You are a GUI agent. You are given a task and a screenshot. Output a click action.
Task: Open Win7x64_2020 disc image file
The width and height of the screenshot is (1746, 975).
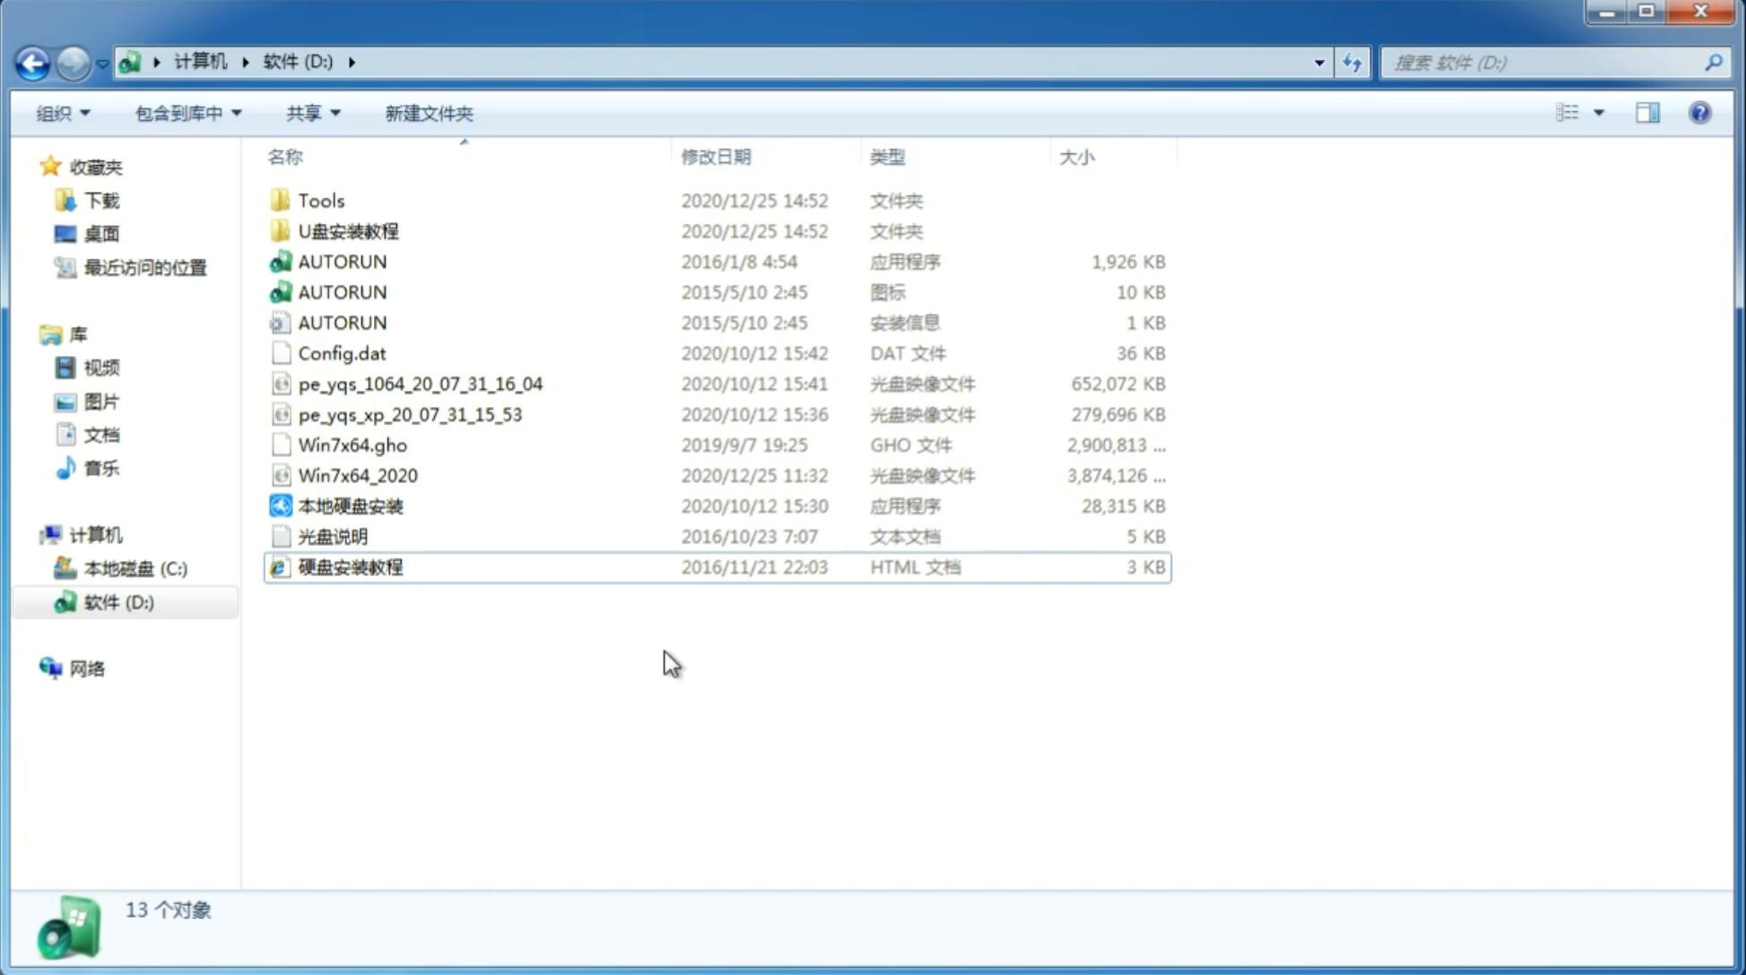click(x=356, y=476)
